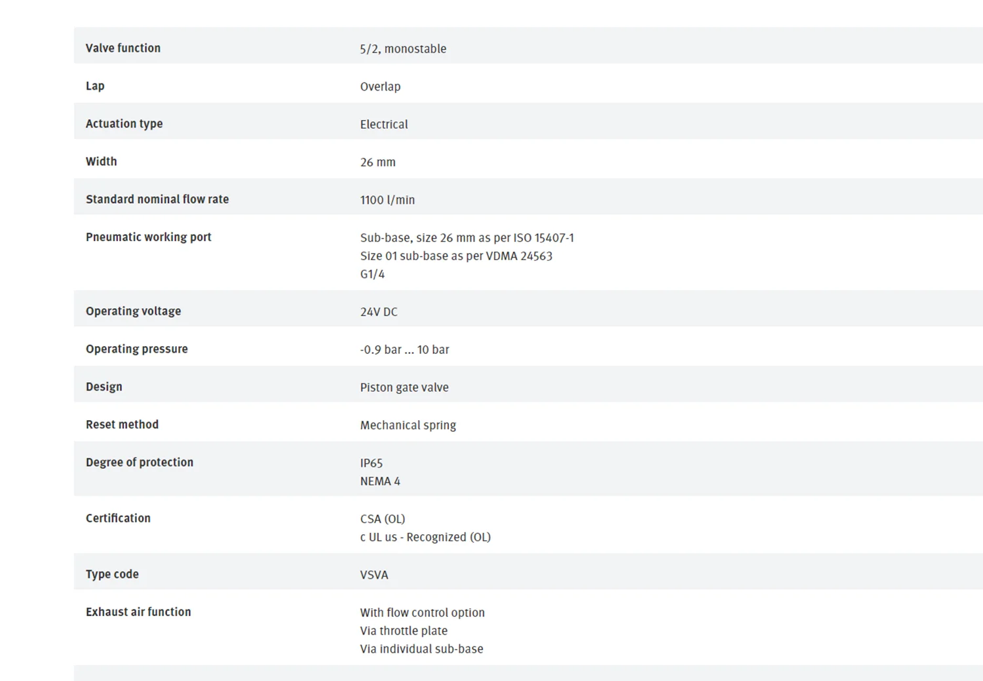This screenshot has width=983, height=681.
Task: Click the "Standard nominal flow rate" label
Action: [157, 199]
